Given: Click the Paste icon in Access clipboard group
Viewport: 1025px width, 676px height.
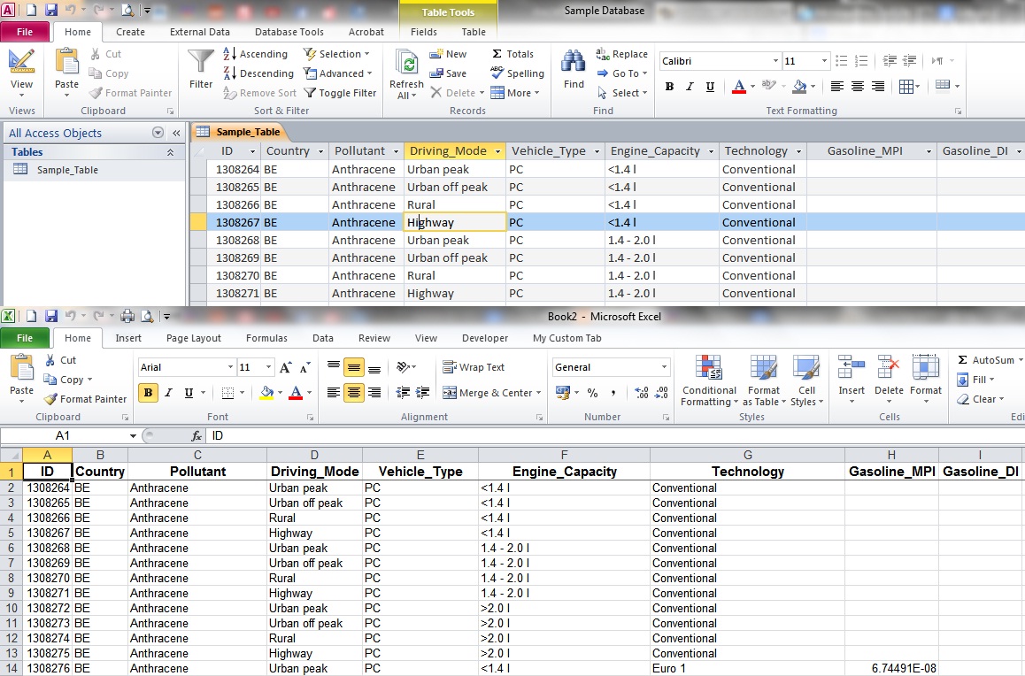Looking at the screenshot, I should (66, 62).
